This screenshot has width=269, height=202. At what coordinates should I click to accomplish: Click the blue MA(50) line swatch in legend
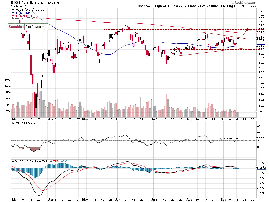pyautogui.click(x=13, y=13)
